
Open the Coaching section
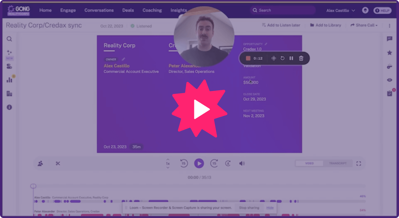(x=152, y=10)
